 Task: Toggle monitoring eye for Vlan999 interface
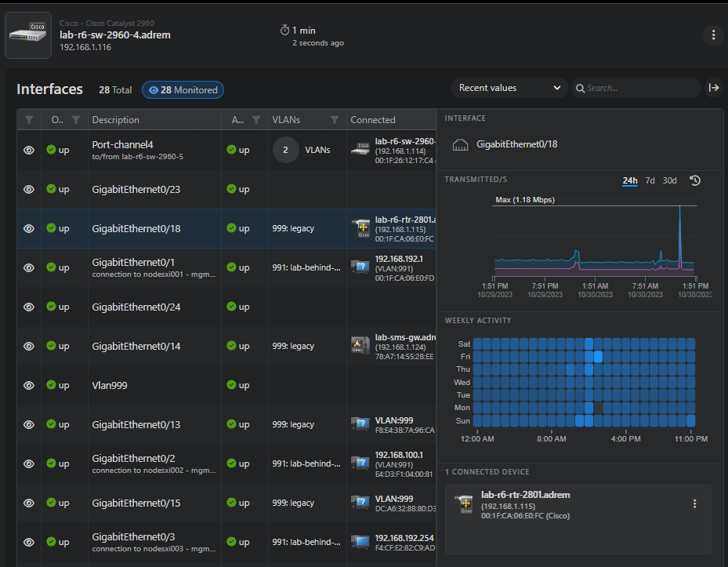[29, 385]
